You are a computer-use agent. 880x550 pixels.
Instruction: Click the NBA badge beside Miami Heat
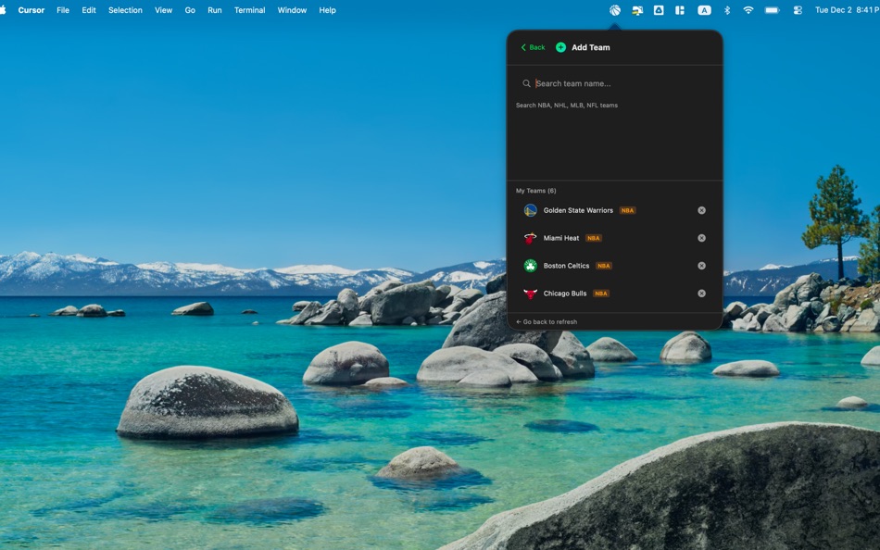[594, 238]
